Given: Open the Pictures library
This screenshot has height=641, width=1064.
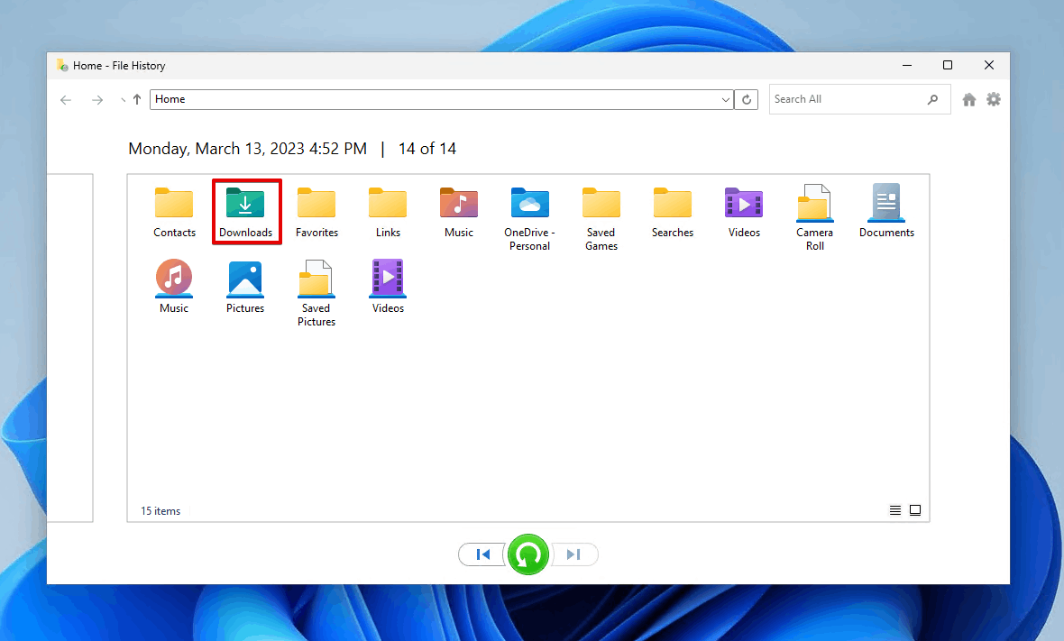Looking at the screenshot, I should (245, 287).
